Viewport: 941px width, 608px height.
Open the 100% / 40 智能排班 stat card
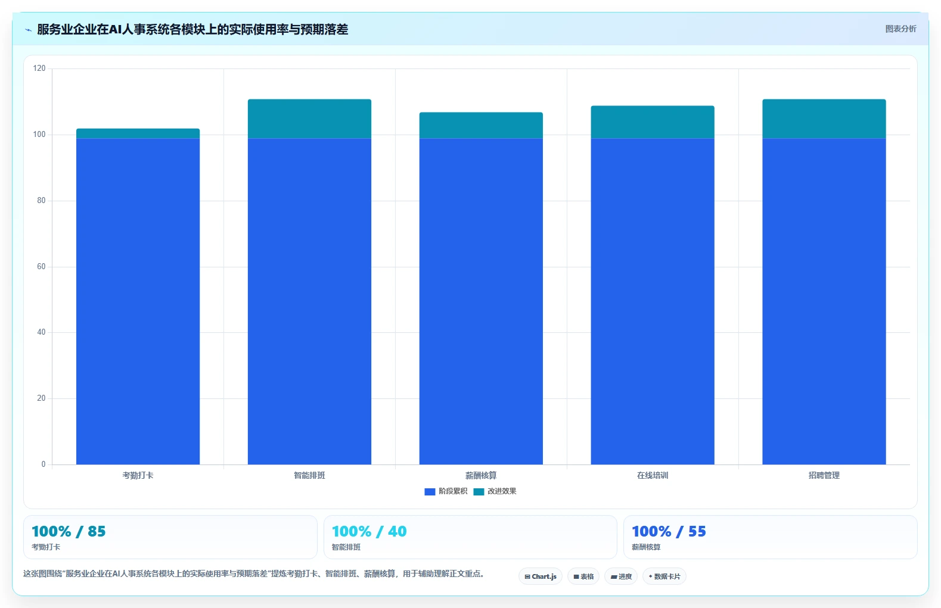tap(470, 537)
